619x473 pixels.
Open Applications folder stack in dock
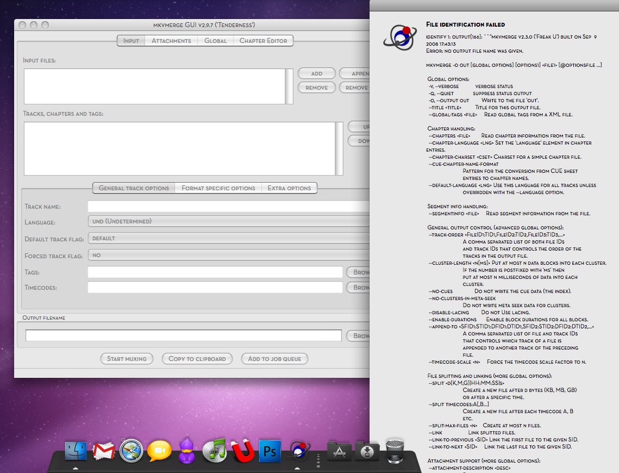point(339,451)
